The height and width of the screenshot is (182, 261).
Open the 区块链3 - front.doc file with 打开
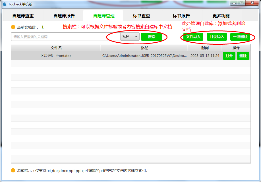[229, 56]
